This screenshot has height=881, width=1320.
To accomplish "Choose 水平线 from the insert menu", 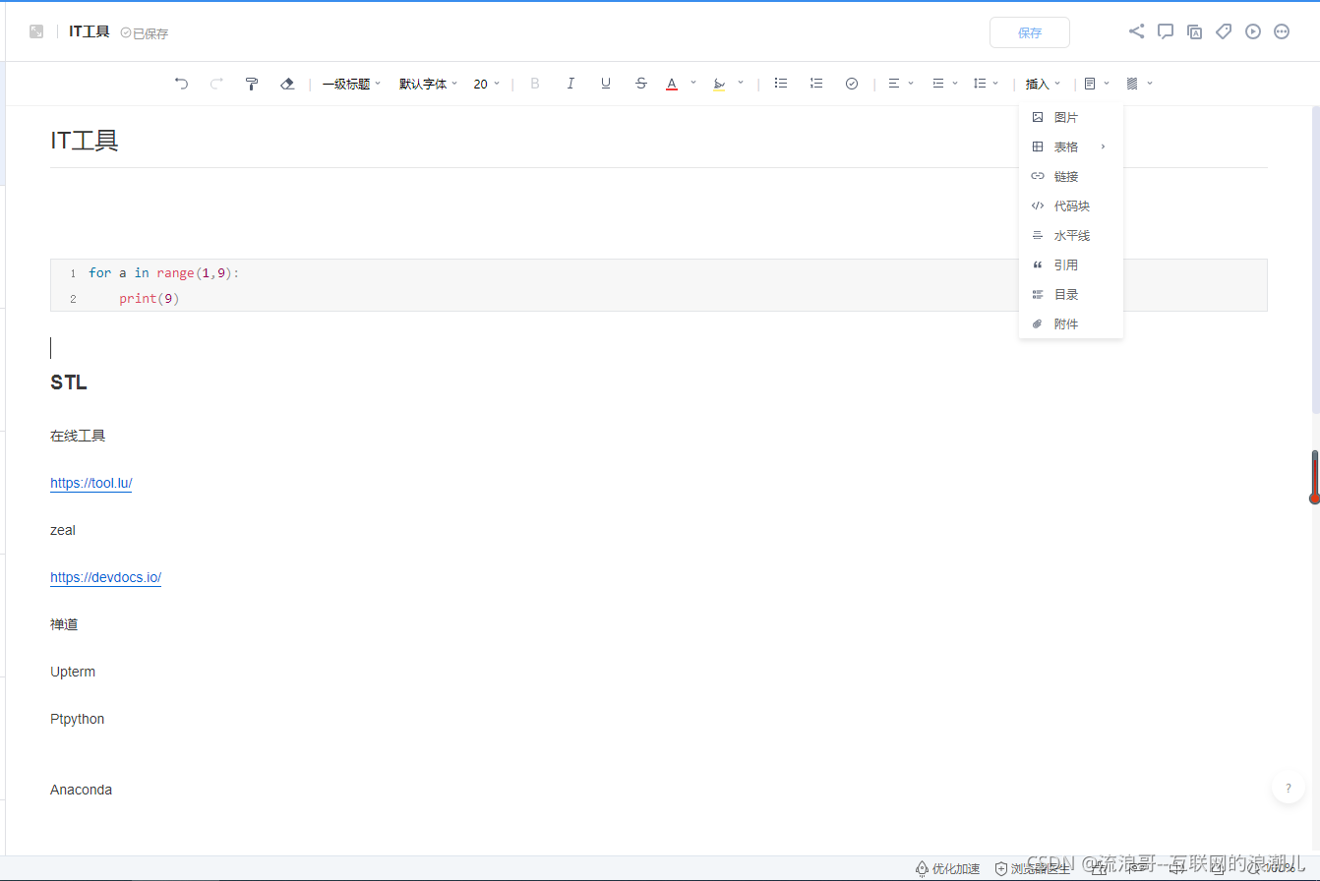I will click(x=1071, y=235).
